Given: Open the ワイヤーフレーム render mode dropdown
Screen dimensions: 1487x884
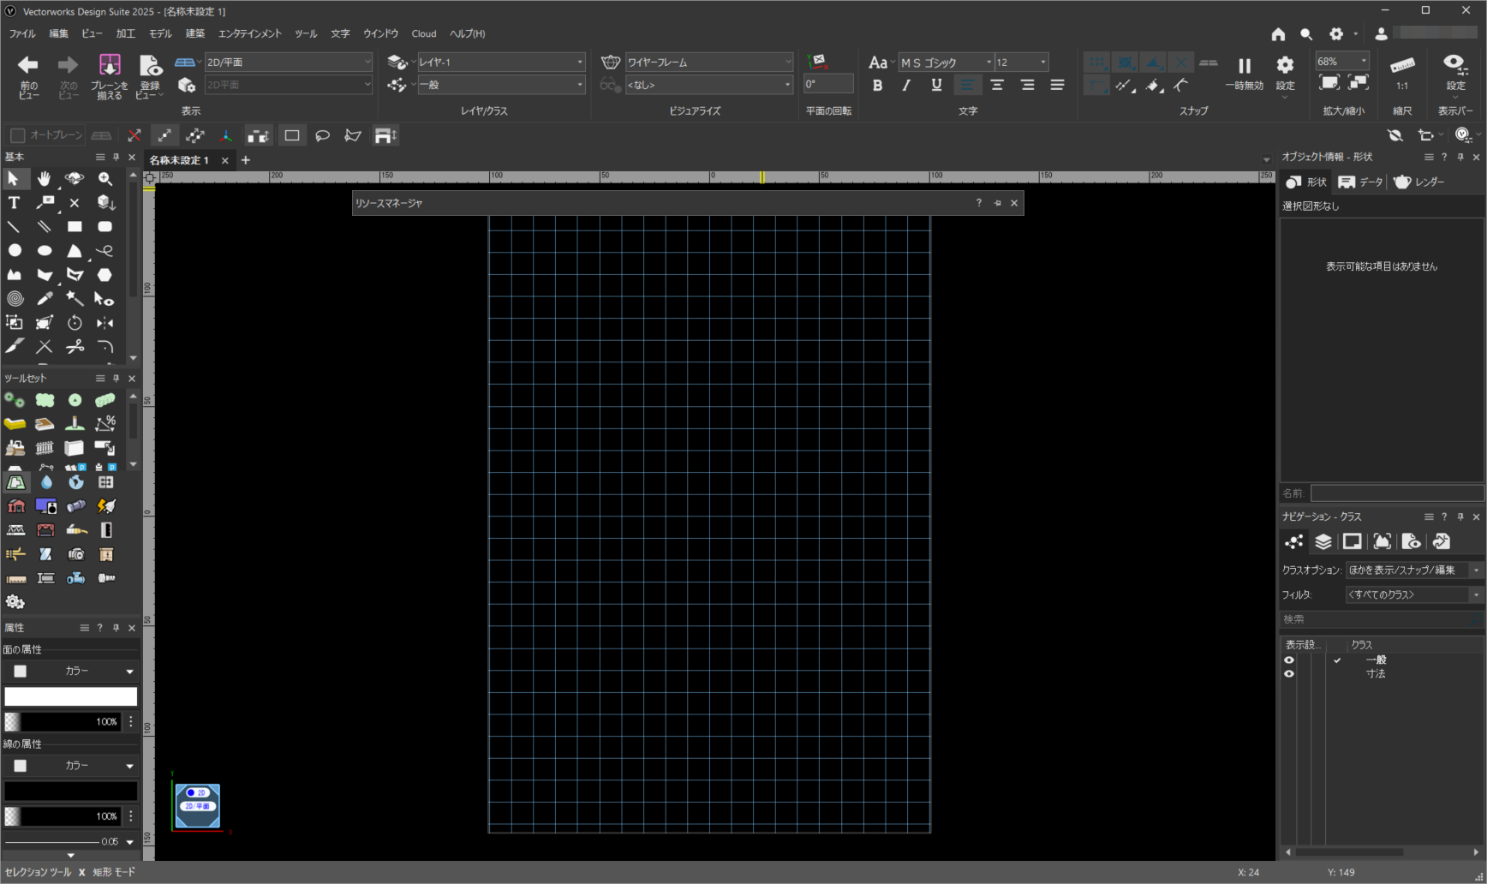Looking at the screenshot, I should point(709,62).
